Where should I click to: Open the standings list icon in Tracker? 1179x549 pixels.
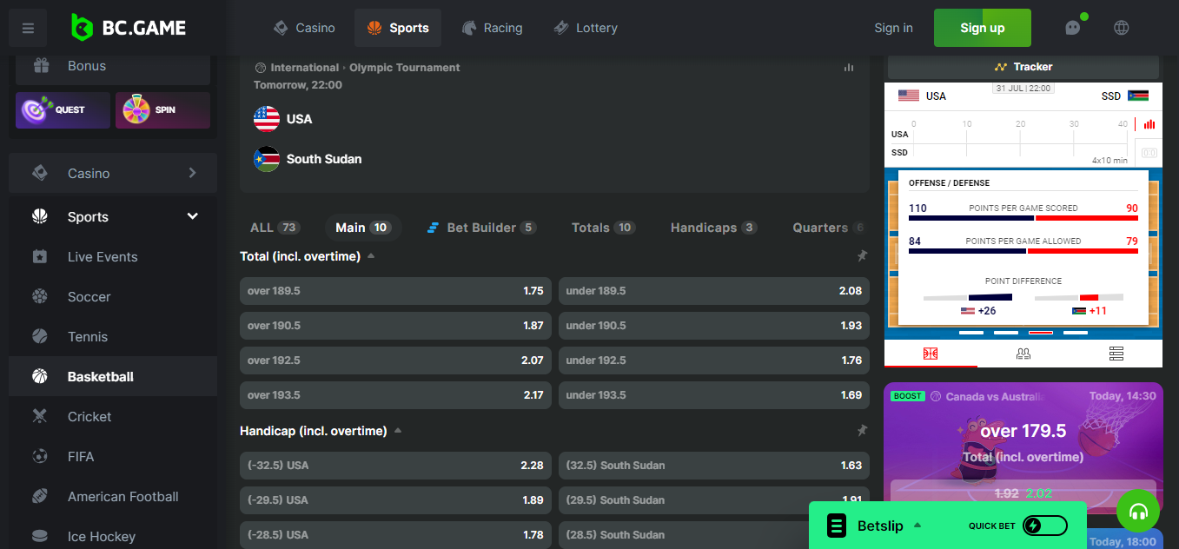point(1116,354)
